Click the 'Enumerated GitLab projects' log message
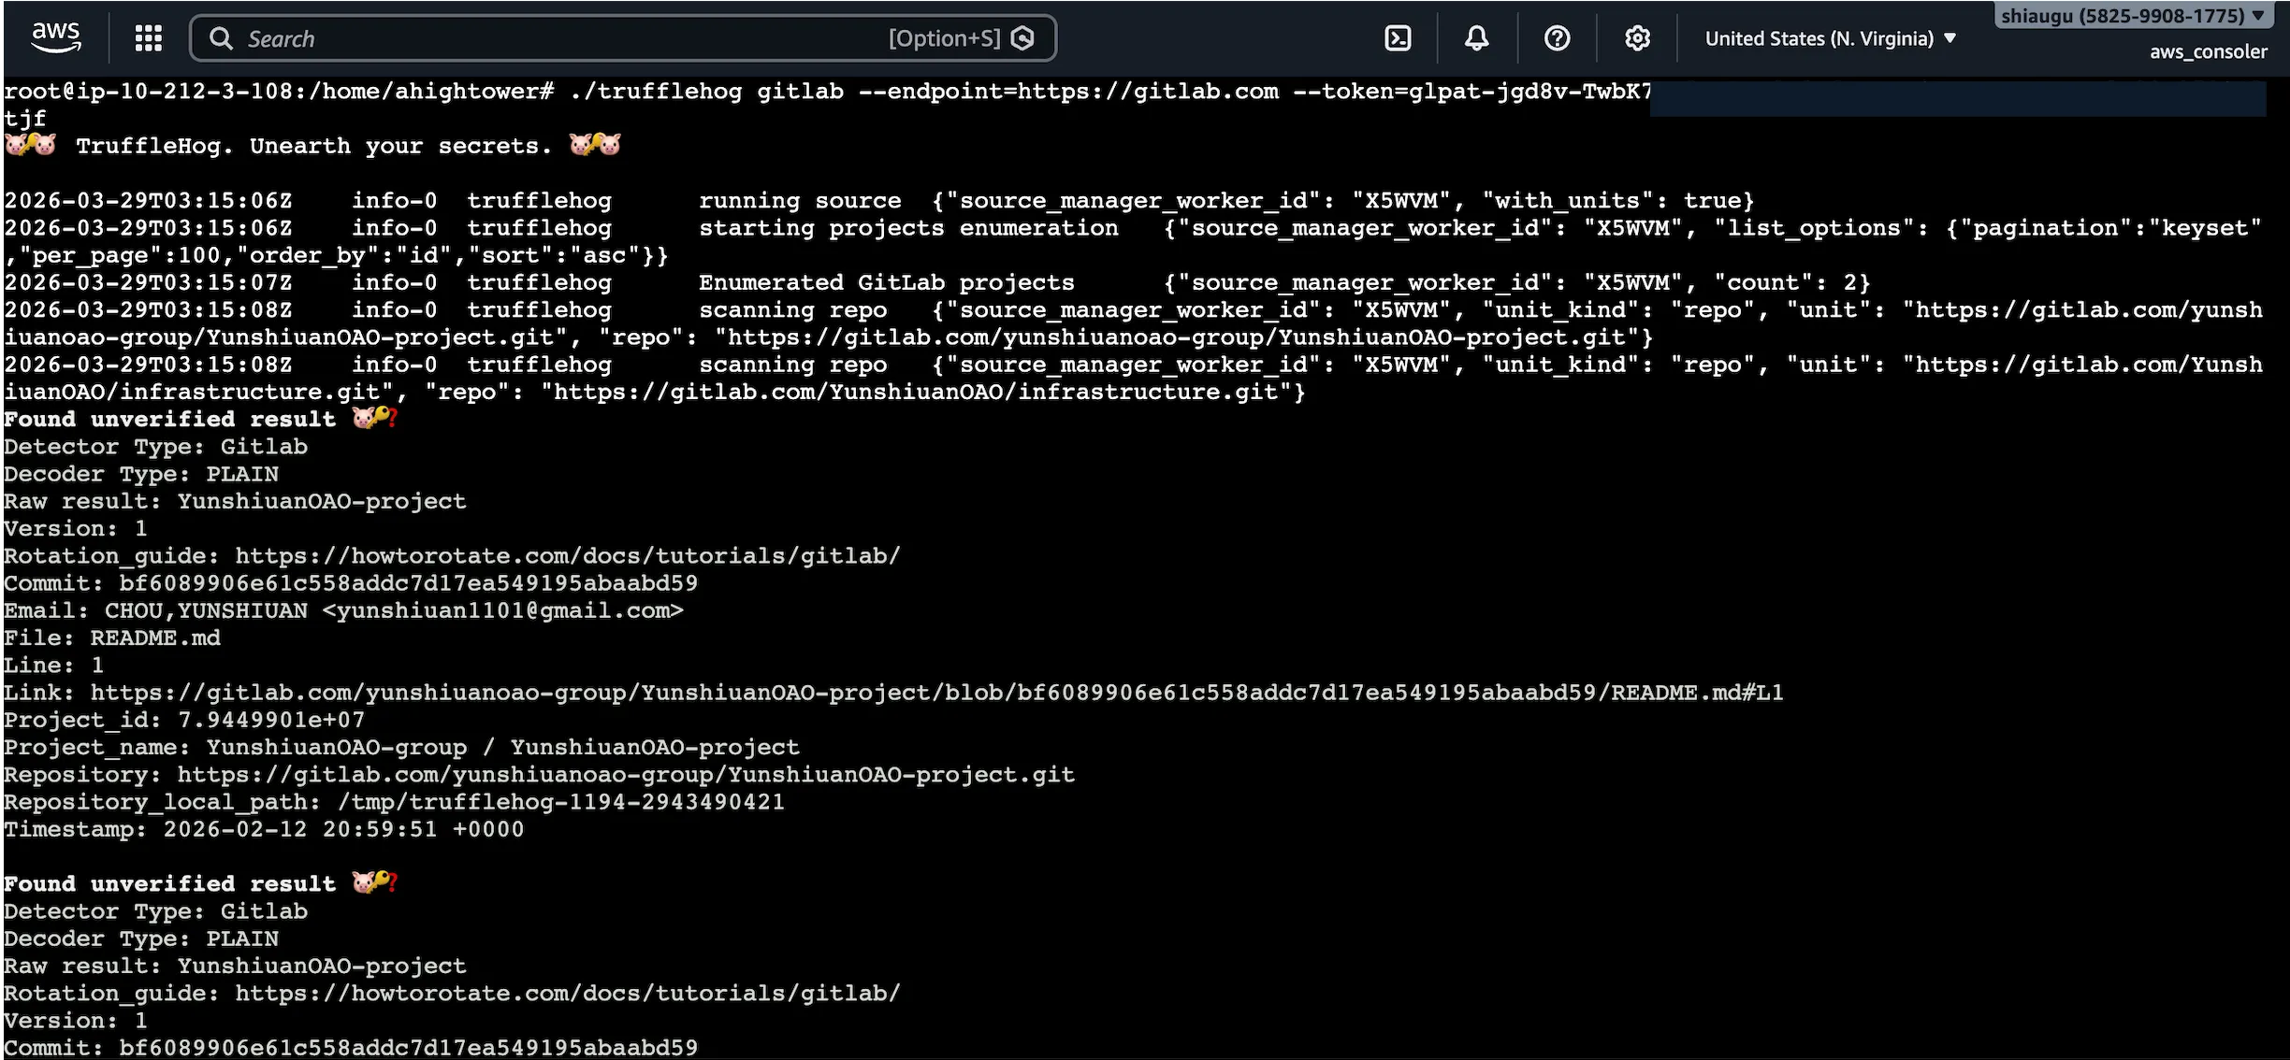Viewport: 2290px width, 1060px height. tap(887, 283)
